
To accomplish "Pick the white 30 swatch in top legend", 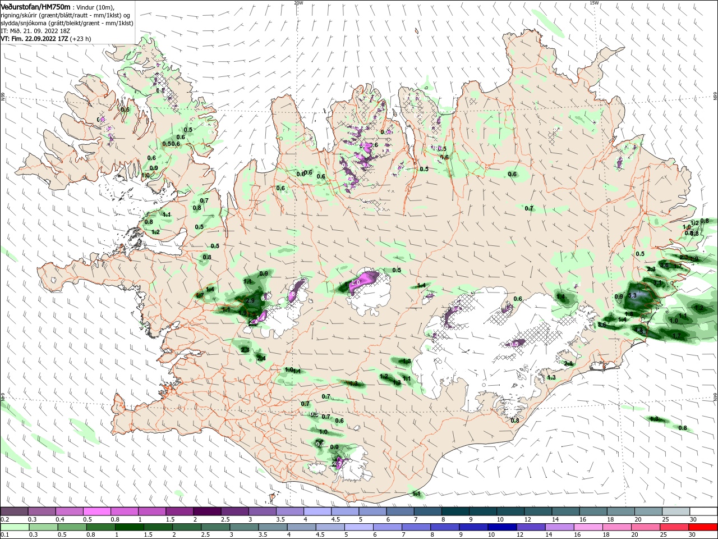I will [702, 511].
